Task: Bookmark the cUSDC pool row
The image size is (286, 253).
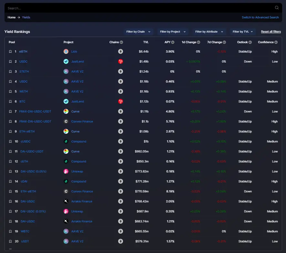Action: 10,141
